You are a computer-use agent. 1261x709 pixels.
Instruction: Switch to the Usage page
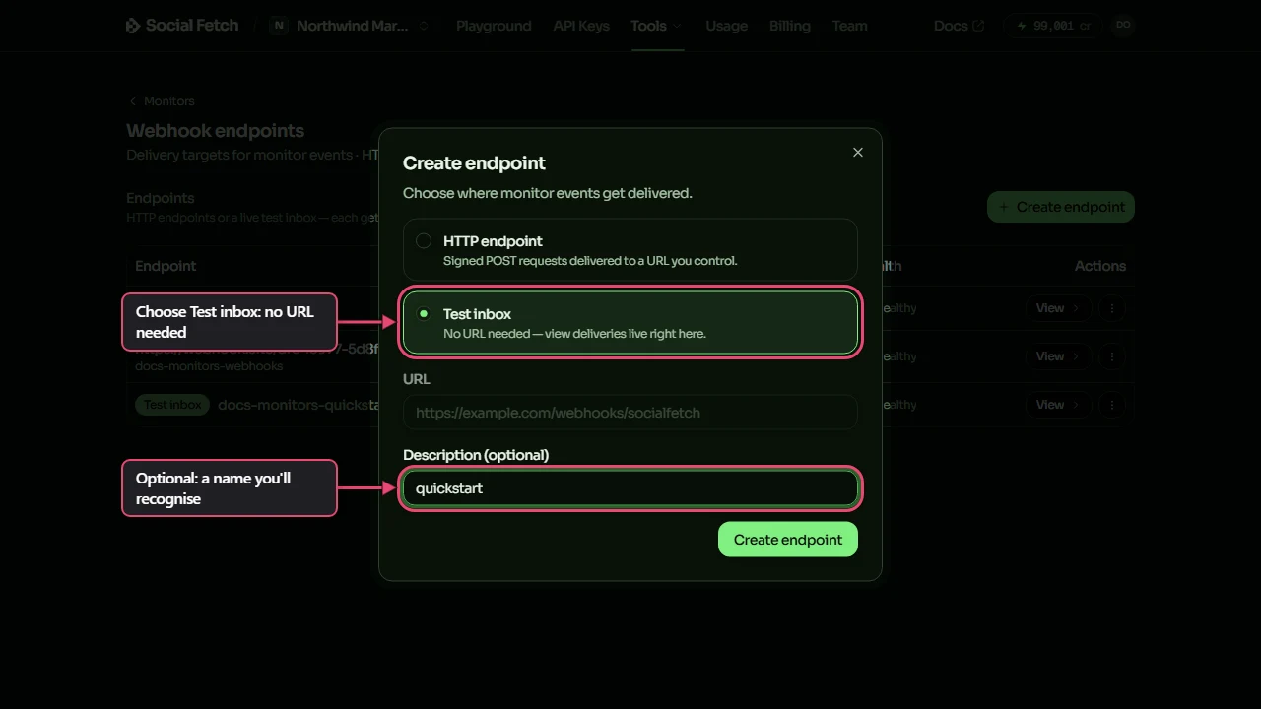726,26
